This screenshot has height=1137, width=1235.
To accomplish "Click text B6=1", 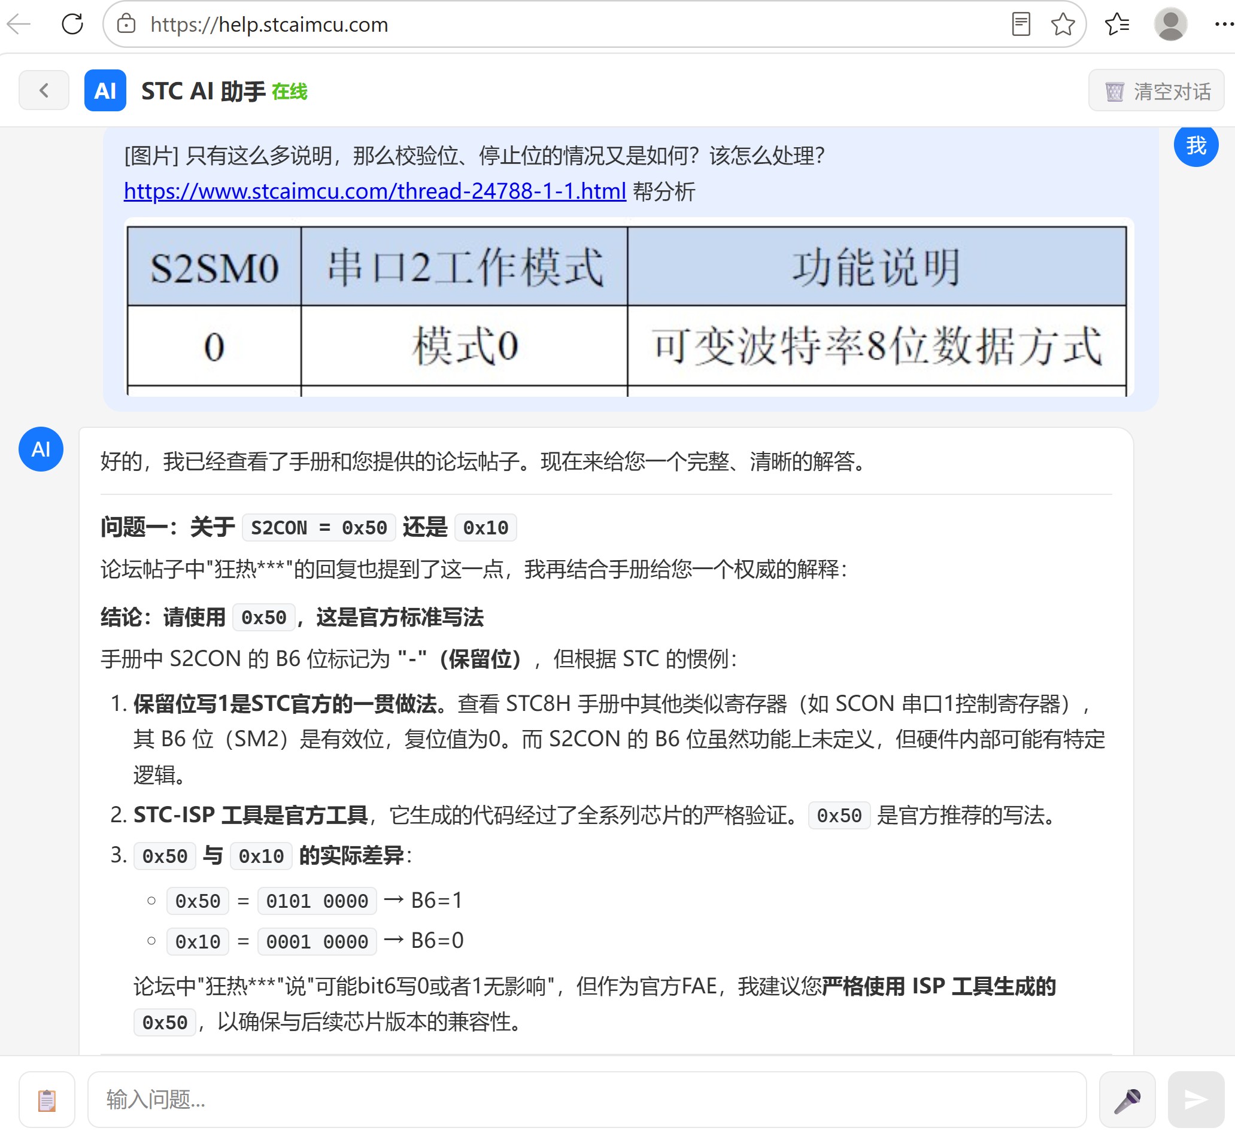I will 436,901.
